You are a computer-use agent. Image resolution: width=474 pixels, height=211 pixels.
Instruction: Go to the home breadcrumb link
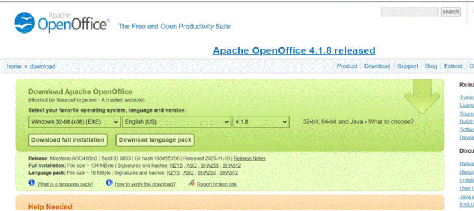click(14, 66)
